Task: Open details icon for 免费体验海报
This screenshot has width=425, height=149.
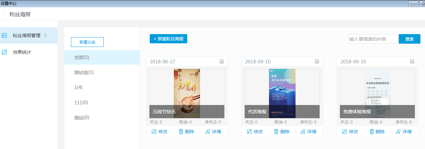Action: pos(398,132)
